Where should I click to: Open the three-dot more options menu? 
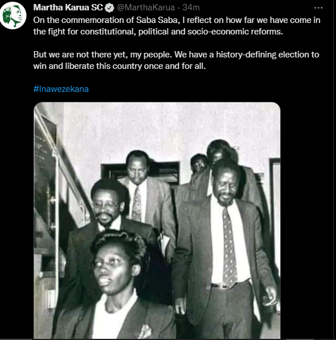point(318,8)
